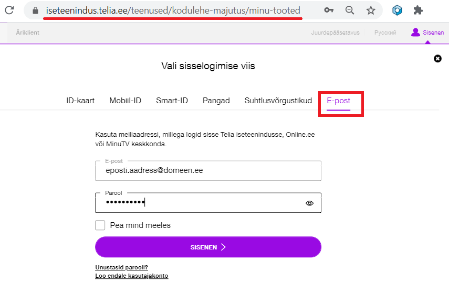Close the login dialog with the X icon

click(x=437, y=59)
